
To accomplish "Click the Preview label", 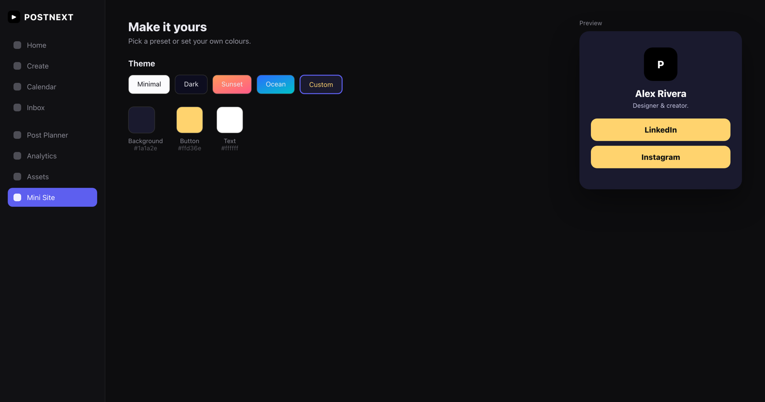I will tap(590, 23).
